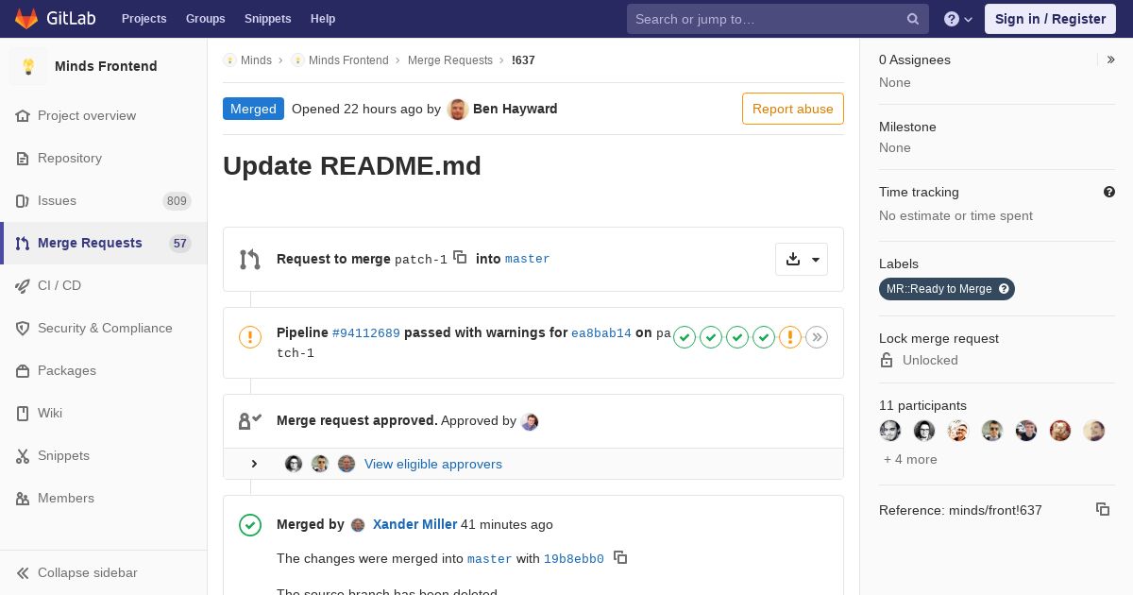Screen dimensions: 1133x595
Task: Click Minds breadcrumb link
Action: (x=256, y=60)
